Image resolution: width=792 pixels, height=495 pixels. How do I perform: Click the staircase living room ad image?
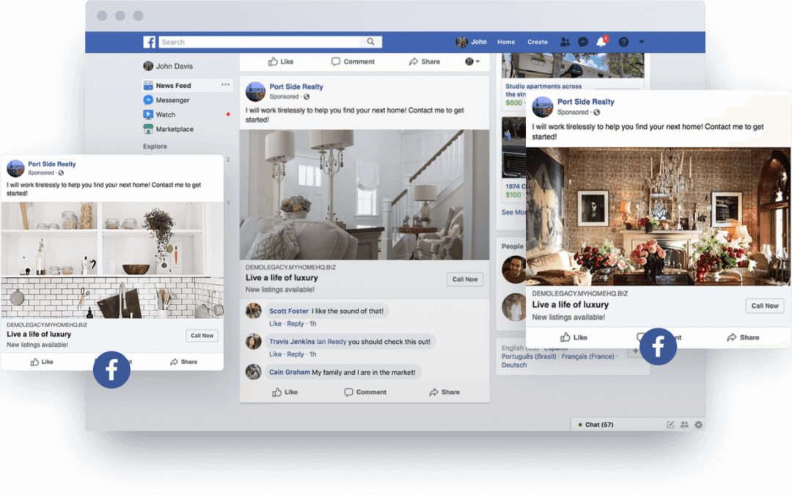pos(364,194)
